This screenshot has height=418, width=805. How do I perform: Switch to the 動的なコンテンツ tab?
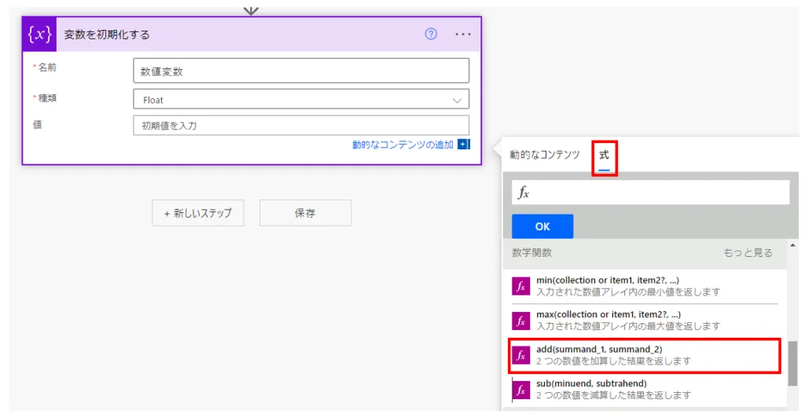pos(545,155)
